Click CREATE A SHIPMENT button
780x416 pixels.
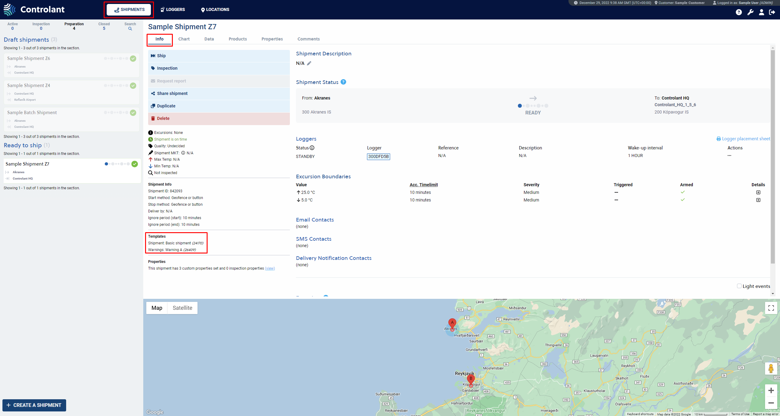click(34, 405)
